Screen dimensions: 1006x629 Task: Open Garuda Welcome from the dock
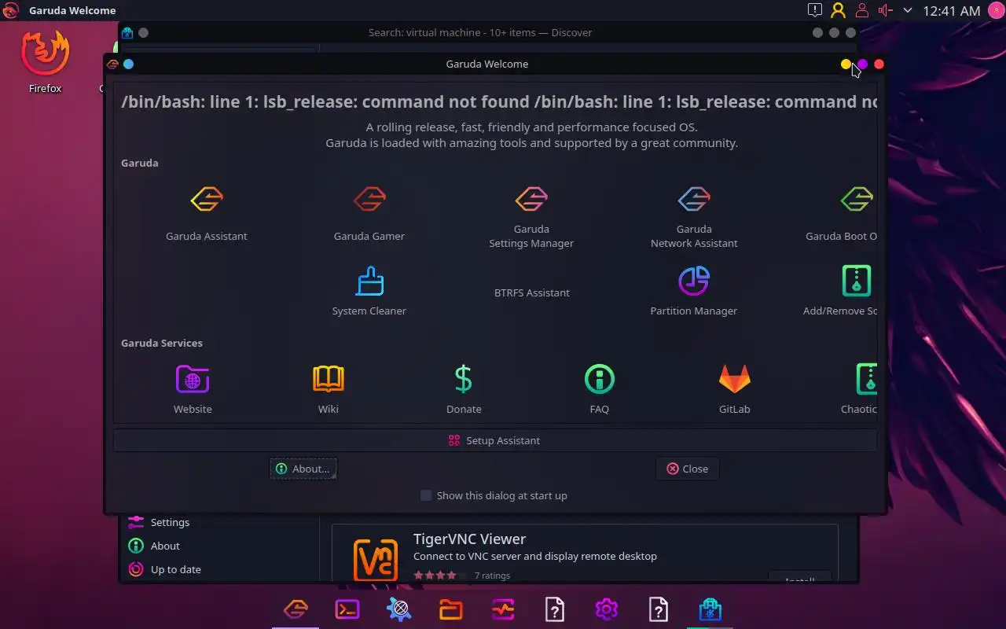coord(296,609)
